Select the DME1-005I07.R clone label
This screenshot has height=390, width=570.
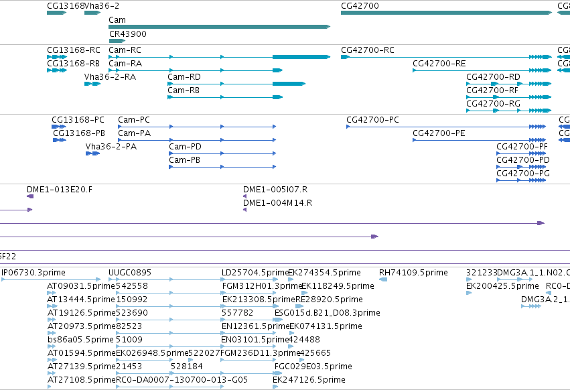(275, 190)
